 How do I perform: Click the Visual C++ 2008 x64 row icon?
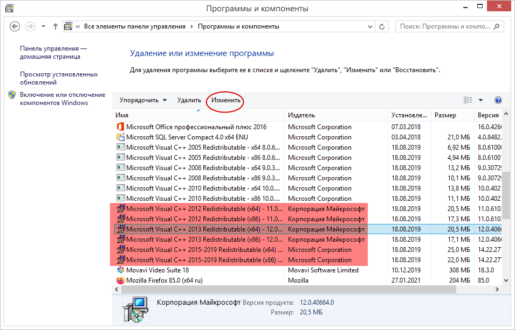tap(121, 167)
